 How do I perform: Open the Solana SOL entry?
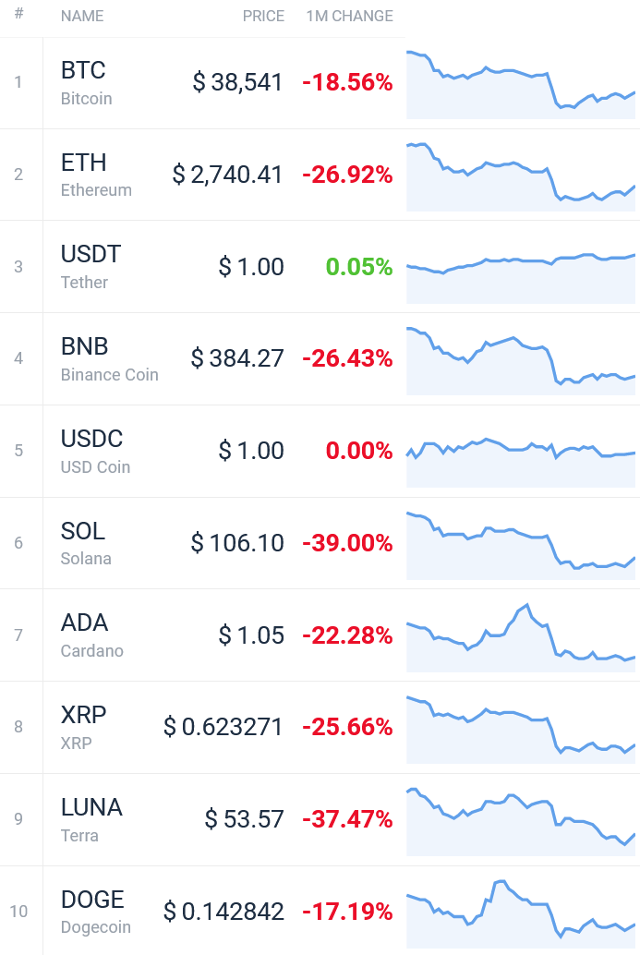coord(86,543)
